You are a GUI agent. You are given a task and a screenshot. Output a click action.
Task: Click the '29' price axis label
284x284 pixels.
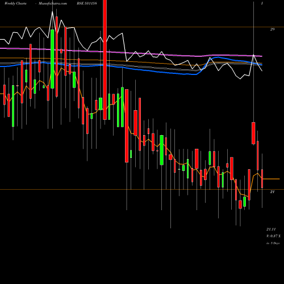coord(272,29)
